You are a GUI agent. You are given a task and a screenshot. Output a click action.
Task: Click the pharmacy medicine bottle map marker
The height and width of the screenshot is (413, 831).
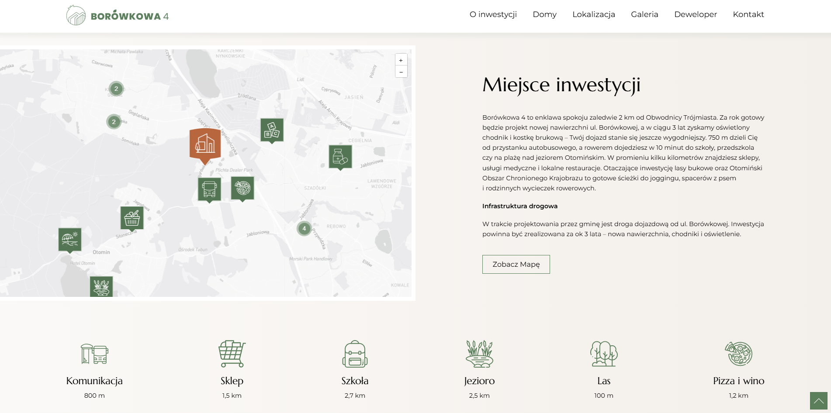pyautogui.click(x=340, y=157)
